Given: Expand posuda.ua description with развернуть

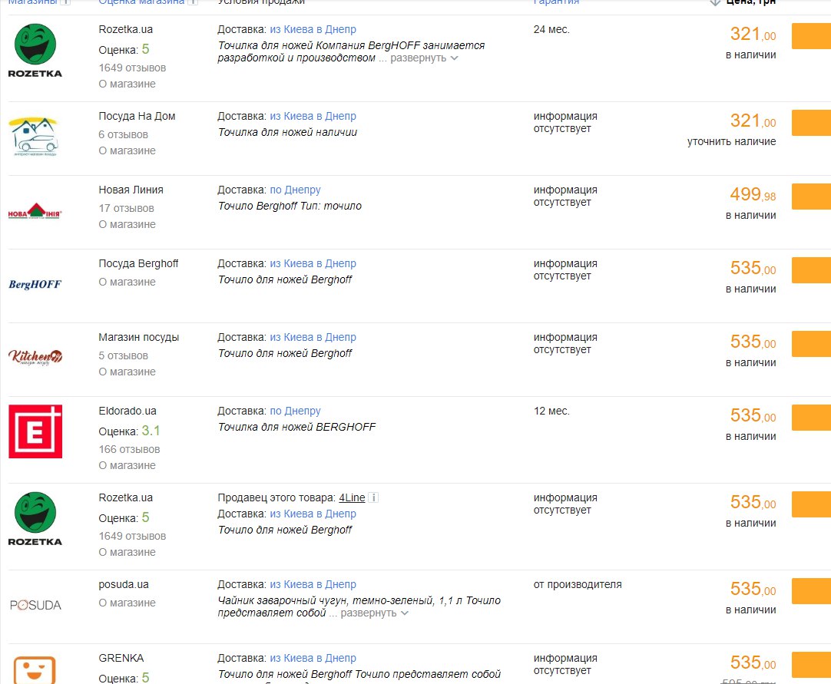Looking at the screenshot, I should tap(374, 613).
